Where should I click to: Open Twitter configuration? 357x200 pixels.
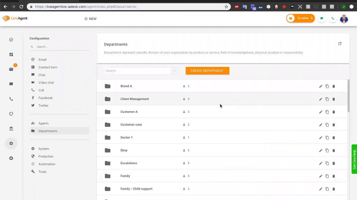pos(44,106)
